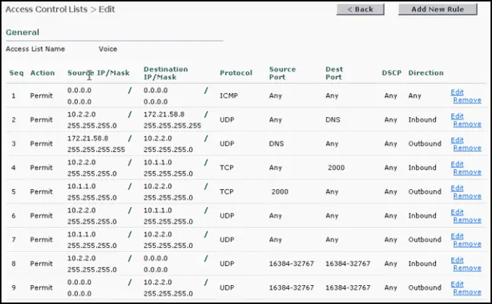The image size is (492, 304).
Task: Edit the ICMP rule in sequence 1
Action: click(x=457, y=92)
